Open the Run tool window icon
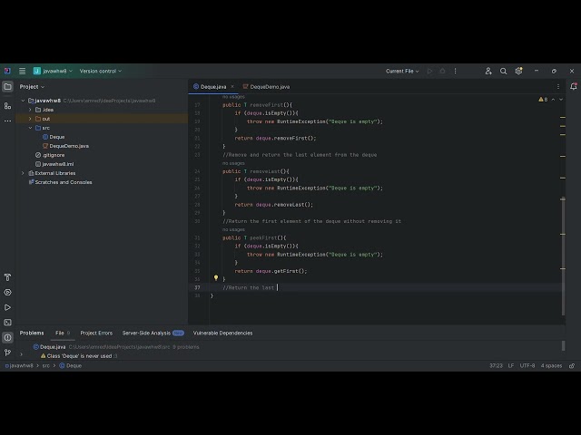Screen dimensions: 581x435 [x=7, y=307]
